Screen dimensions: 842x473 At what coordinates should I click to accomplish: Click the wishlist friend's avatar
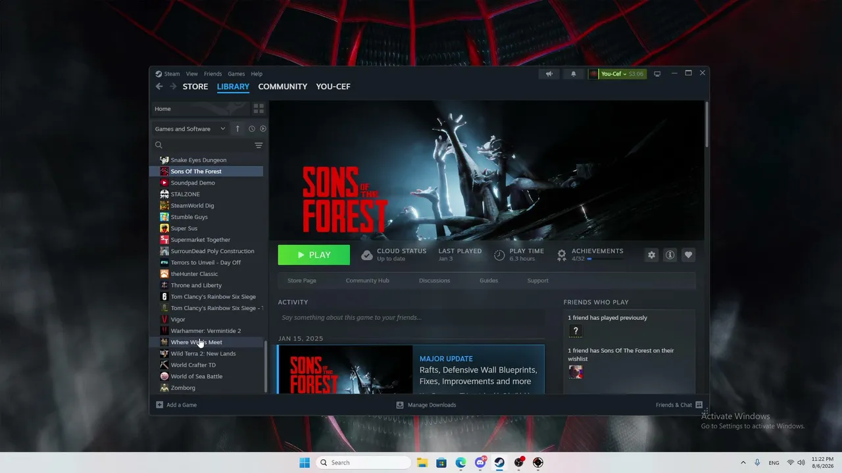tap(576, 372)
